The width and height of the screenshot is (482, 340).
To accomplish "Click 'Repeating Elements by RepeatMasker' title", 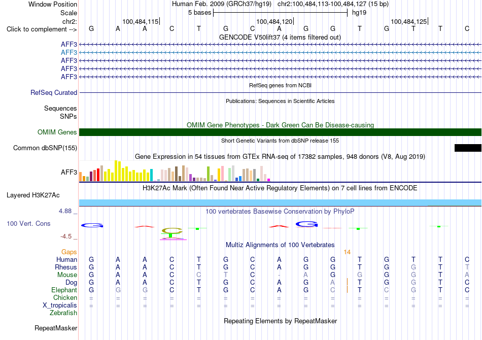I will [x=280, y=321].
